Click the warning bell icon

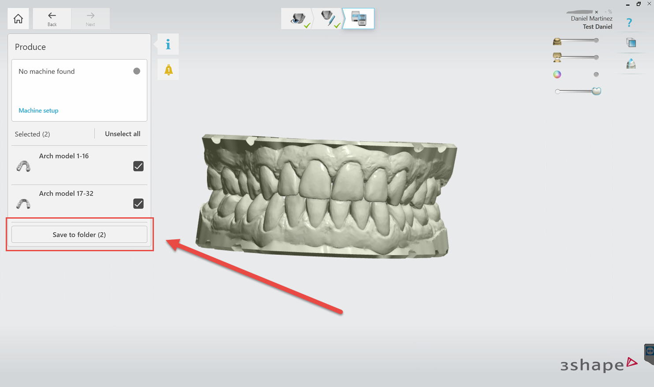(168, 69)
